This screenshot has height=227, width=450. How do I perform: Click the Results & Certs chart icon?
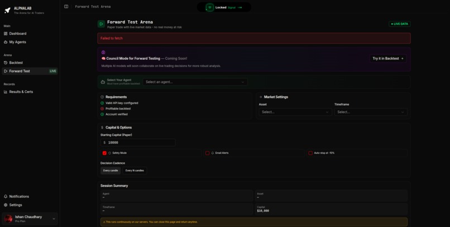coord(6,92)
